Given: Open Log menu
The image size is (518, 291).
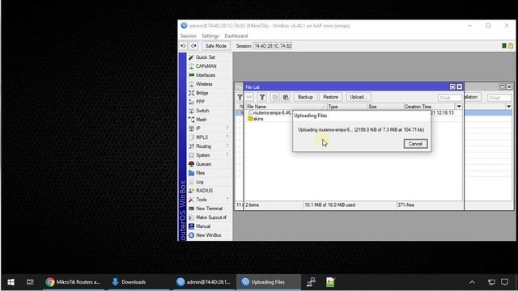Looking at the screenshot, I should pyautogui.click(x=200, y=182).
